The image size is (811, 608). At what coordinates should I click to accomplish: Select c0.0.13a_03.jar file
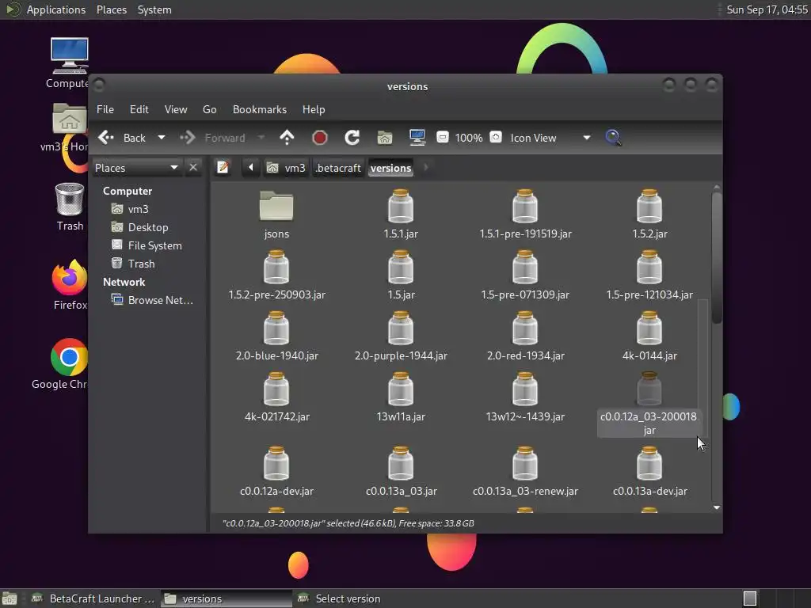pos(401,472)
